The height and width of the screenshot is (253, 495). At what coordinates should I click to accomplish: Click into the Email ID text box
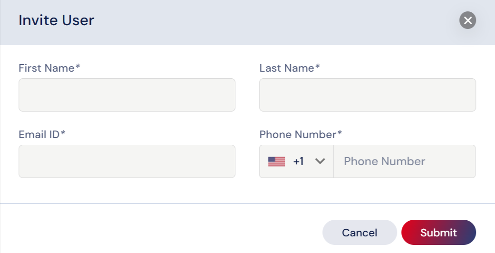click(127, 161)
